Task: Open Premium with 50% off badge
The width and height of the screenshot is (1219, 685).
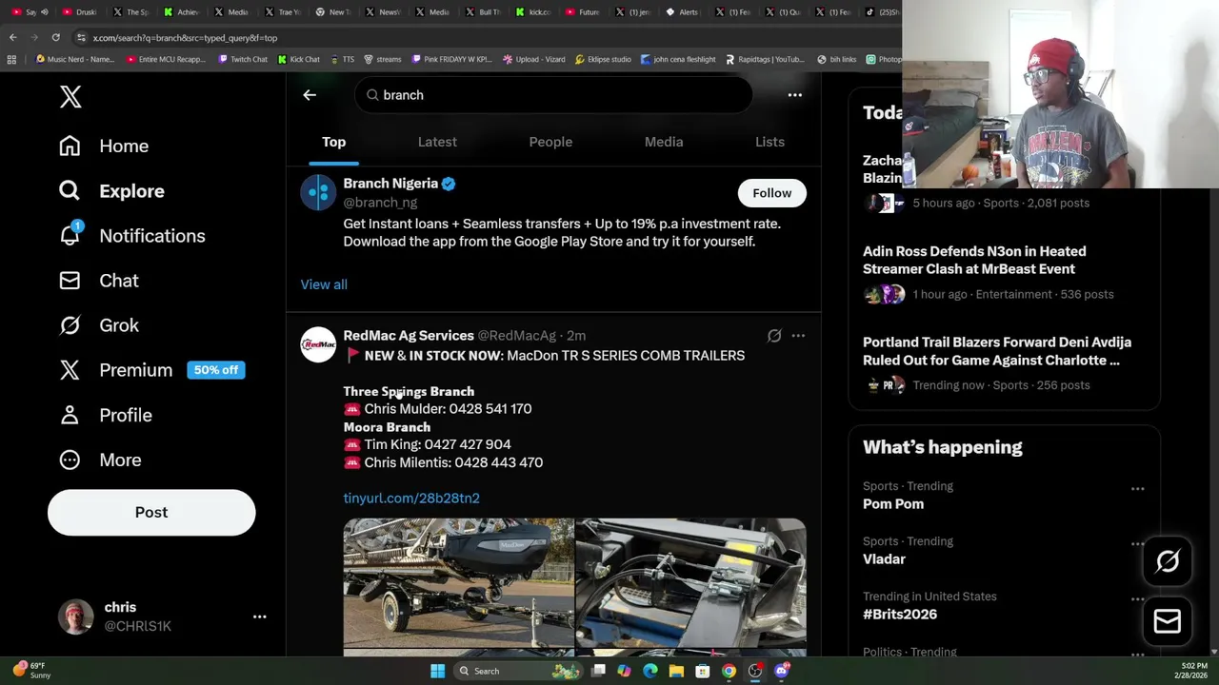Action: click(x=151, y=370)
